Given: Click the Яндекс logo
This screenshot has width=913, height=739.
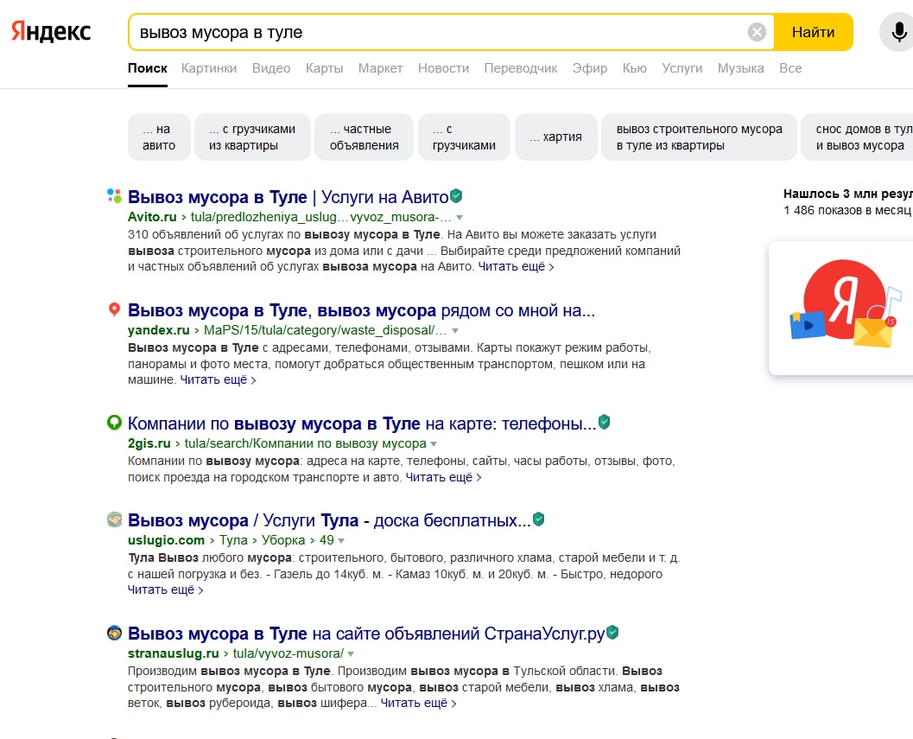Looking at the screenshot, I should tap(51, 31).
